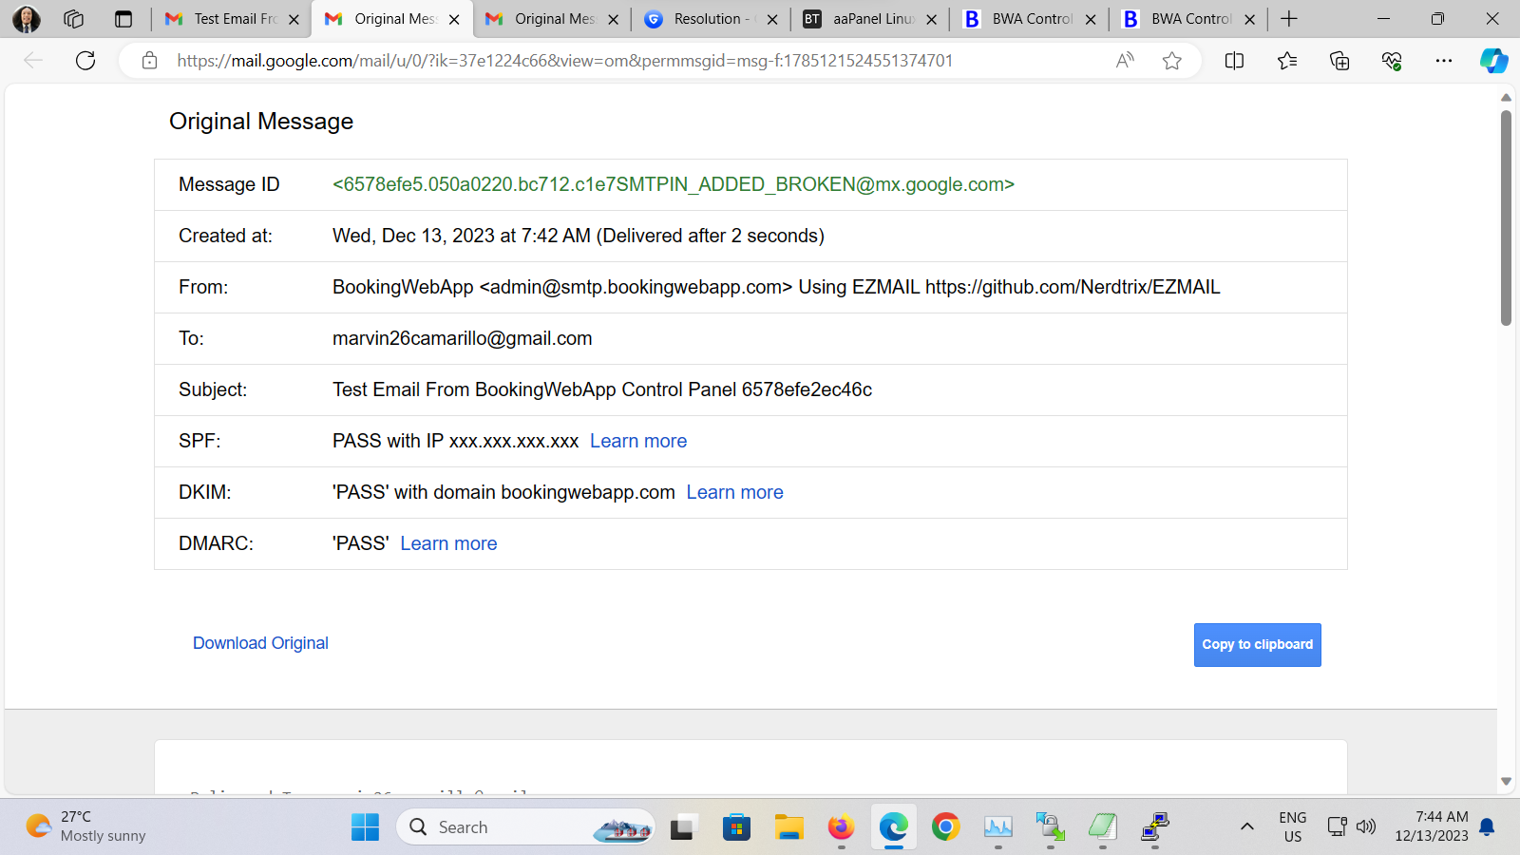Click the Created at date value

pos(579,236)
